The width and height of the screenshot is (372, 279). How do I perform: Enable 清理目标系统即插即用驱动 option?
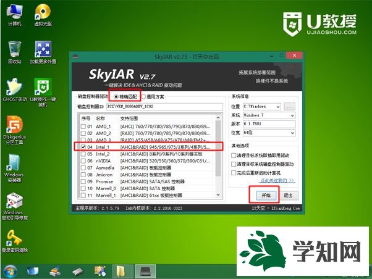coord(234,156)
